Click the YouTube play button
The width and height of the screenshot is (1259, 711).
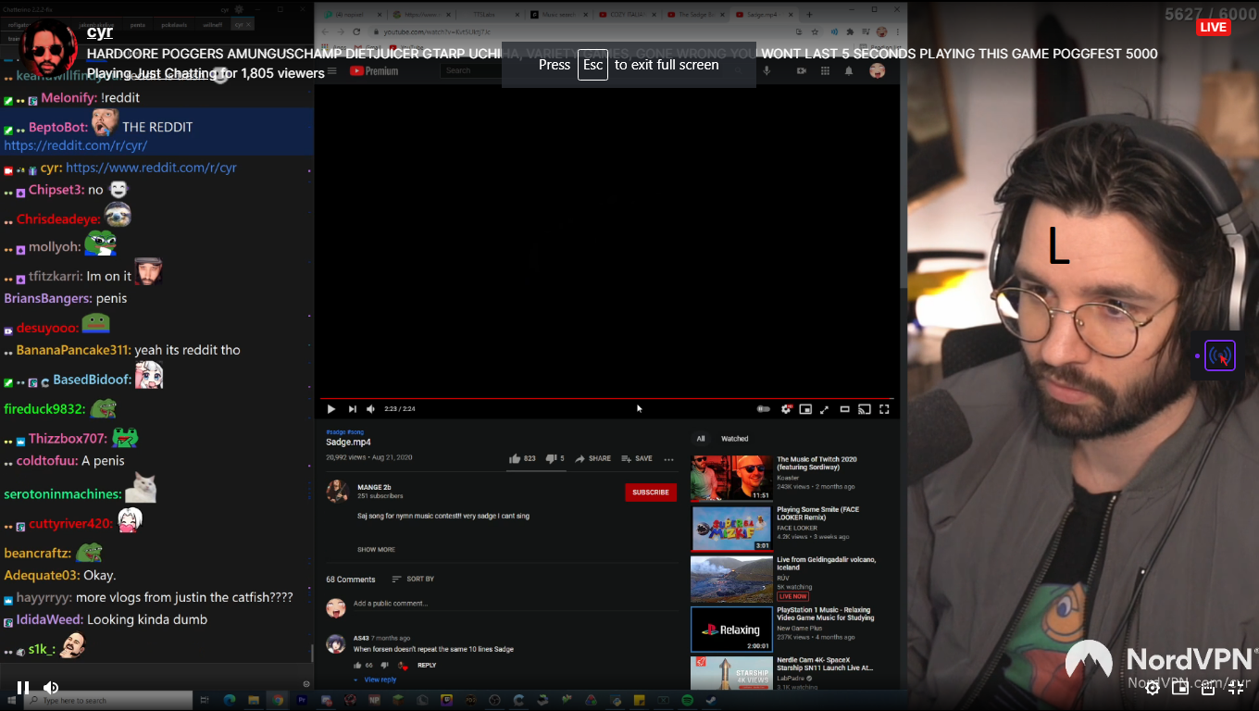tap(331, 409)
